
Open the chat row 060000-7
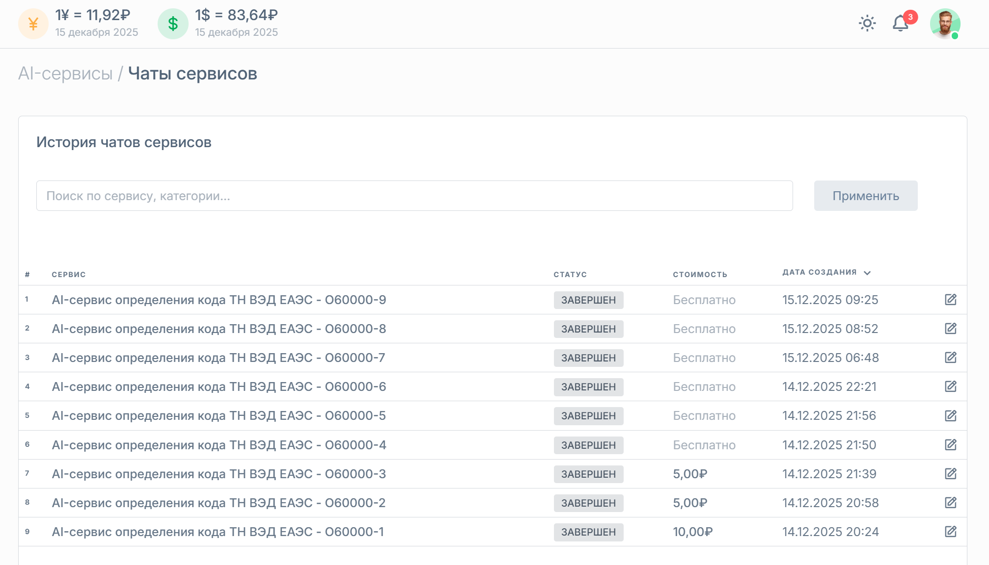point(219,358)
